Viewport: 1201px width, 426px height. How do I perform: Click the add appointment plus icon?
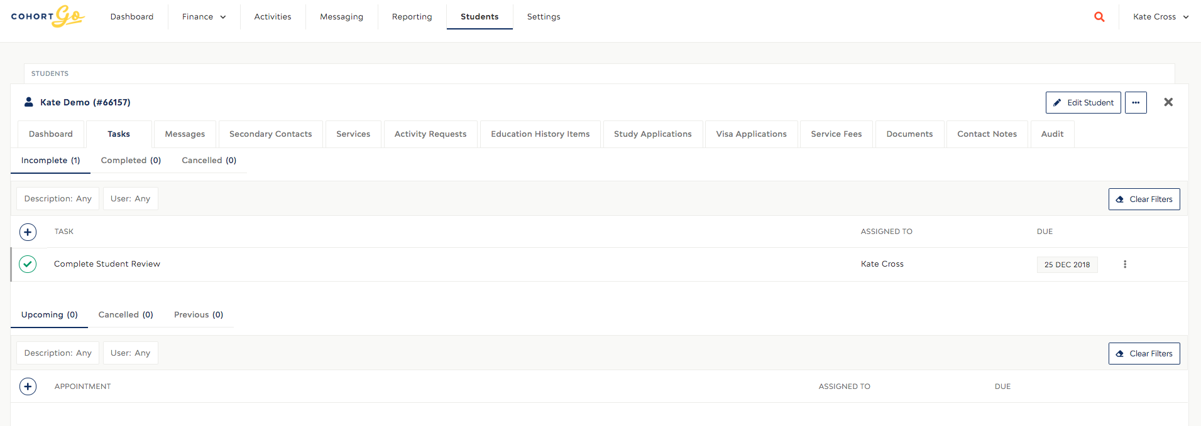pyautogui.click(x=28, y=386)
